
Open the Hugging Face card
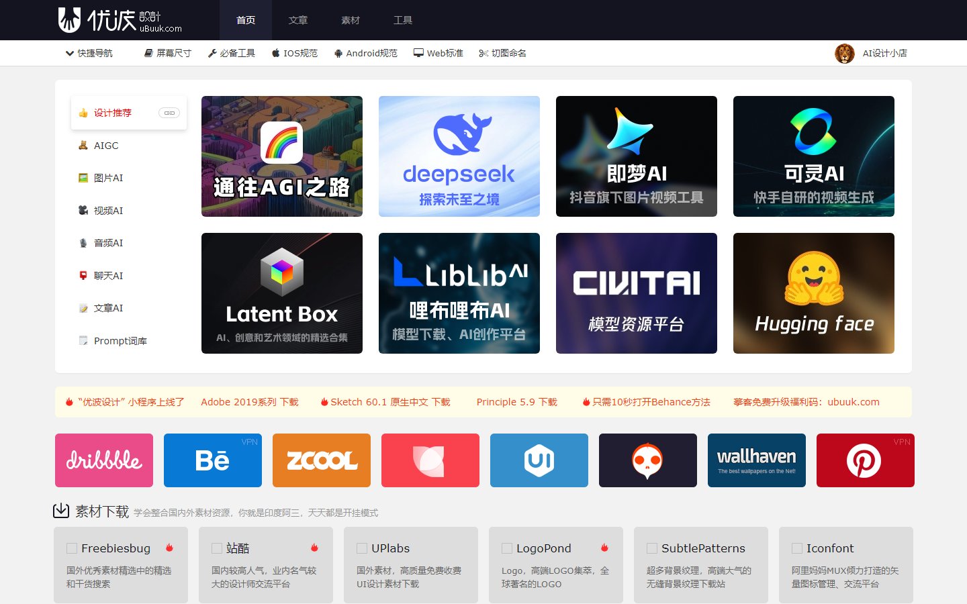pos(814,293)
